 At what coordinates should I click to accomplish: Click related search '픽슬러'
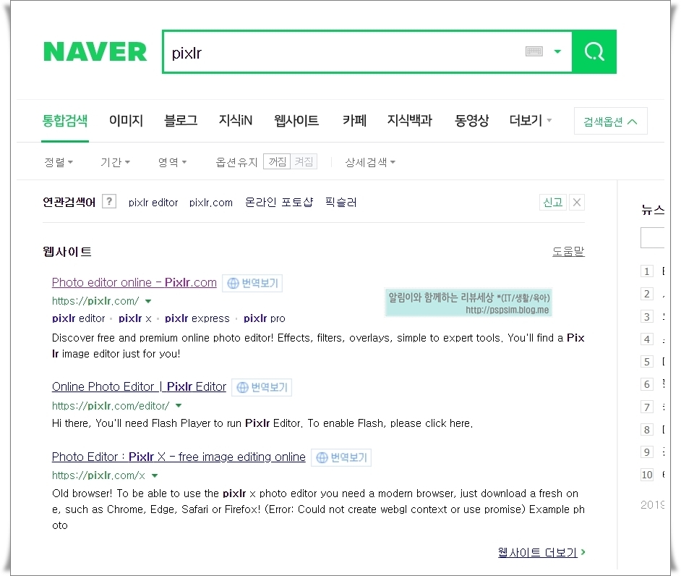tap(341, 203)
